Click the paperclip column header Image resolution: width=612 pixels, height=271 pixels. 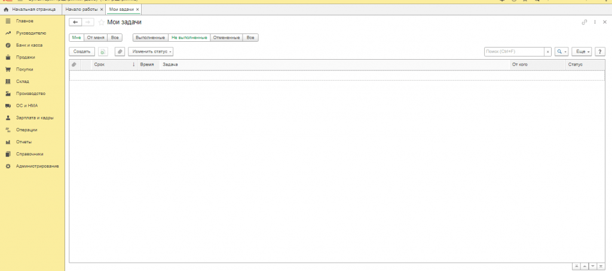tap(75, 64)
